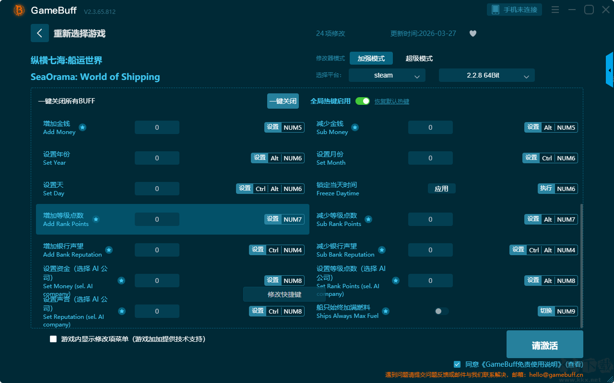Click the 重新选择游戏 title text
614x383 pixels.
pos(80,34)
